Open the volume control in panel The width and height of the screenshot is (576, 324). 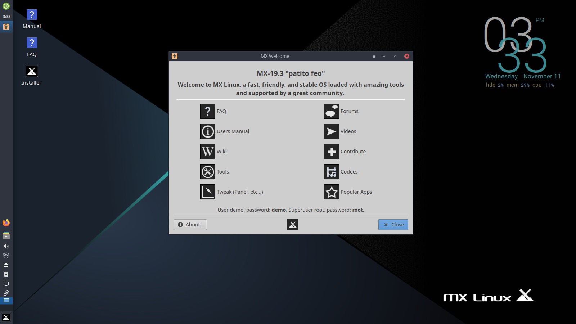pos(6,246)
